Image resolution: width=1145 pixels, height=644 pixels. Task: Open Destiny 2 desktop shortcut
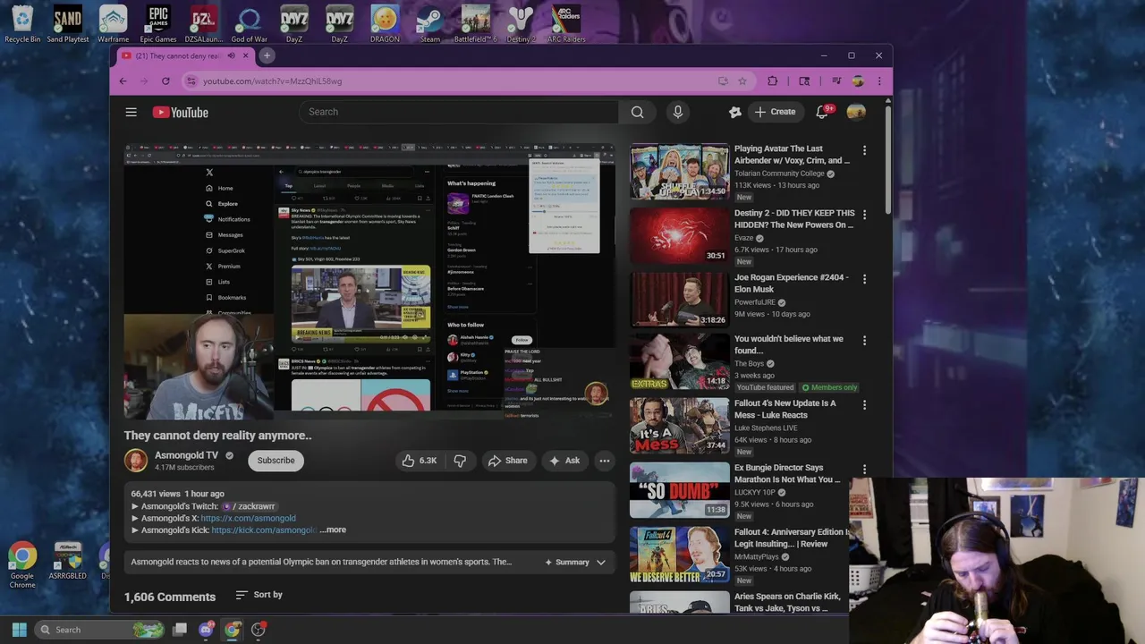click(521, 24)
